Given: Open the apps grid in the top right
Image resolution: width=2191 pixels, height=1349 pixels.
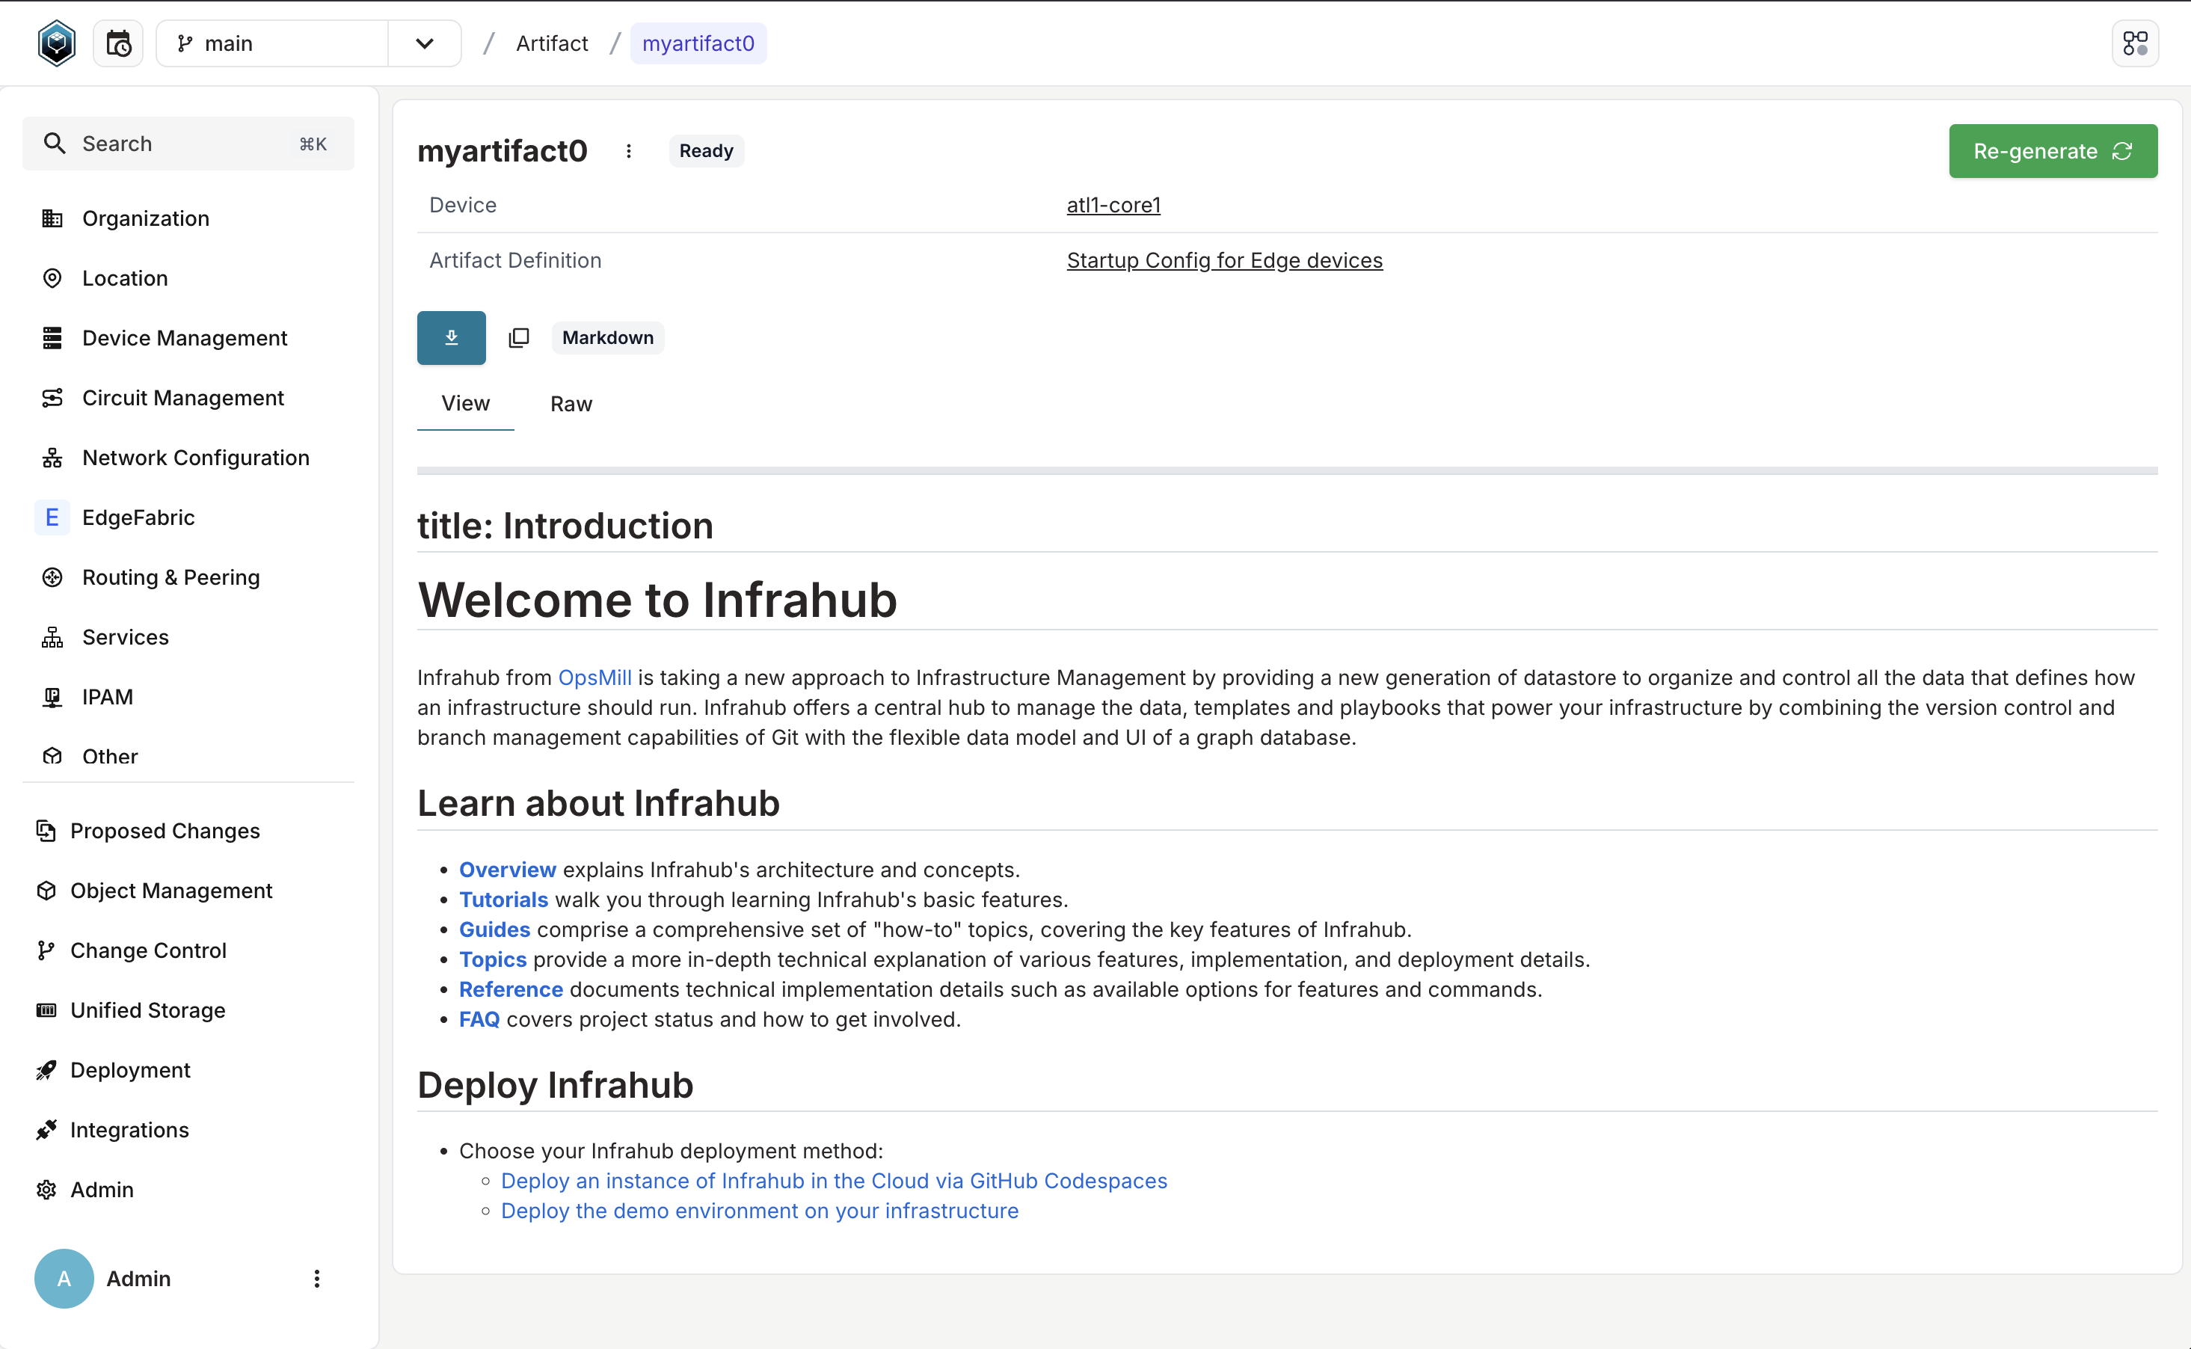Looking at the screenshot, I should (x=2136, y=43).
